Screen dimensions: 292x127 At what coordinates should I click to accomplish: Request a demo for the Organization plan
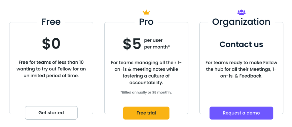pyautogui.click(x=241, y=113)
